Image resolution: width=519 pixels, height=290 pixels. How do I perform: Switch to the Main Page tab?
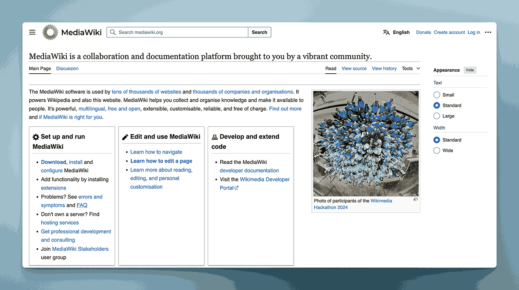40,68
